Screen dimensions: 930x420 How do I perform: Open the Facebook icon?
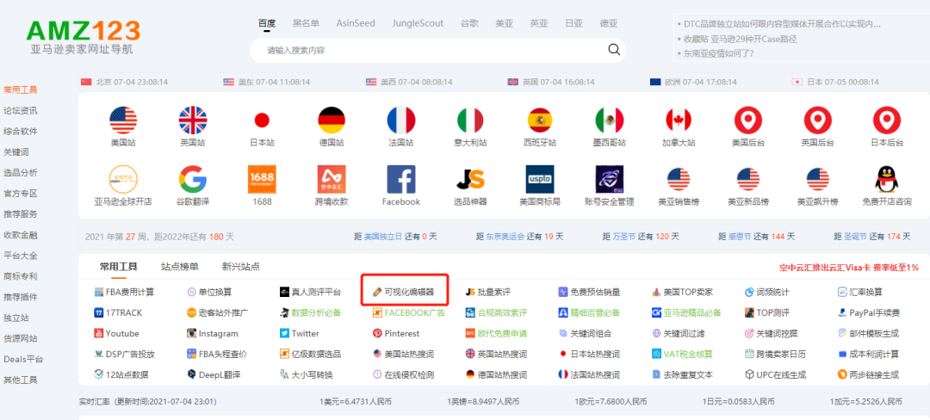click(x=401, y=179)
